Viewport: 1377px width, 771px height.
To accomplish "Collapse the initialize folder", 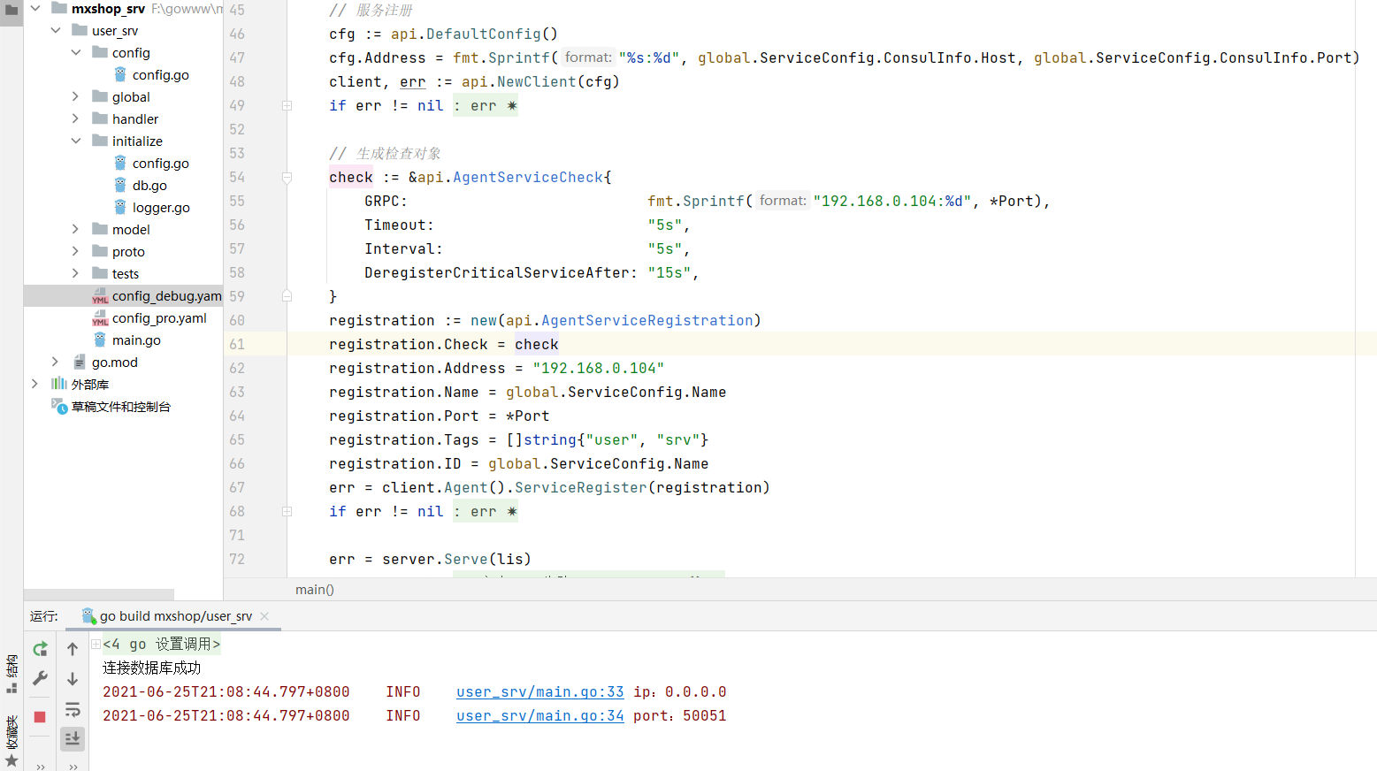I will point(76,141).
